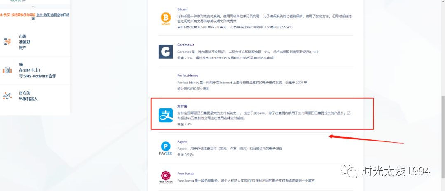The image size is (445, 191).
Task: Expand the sidebar chevron arrow
Action: [33, 7]
